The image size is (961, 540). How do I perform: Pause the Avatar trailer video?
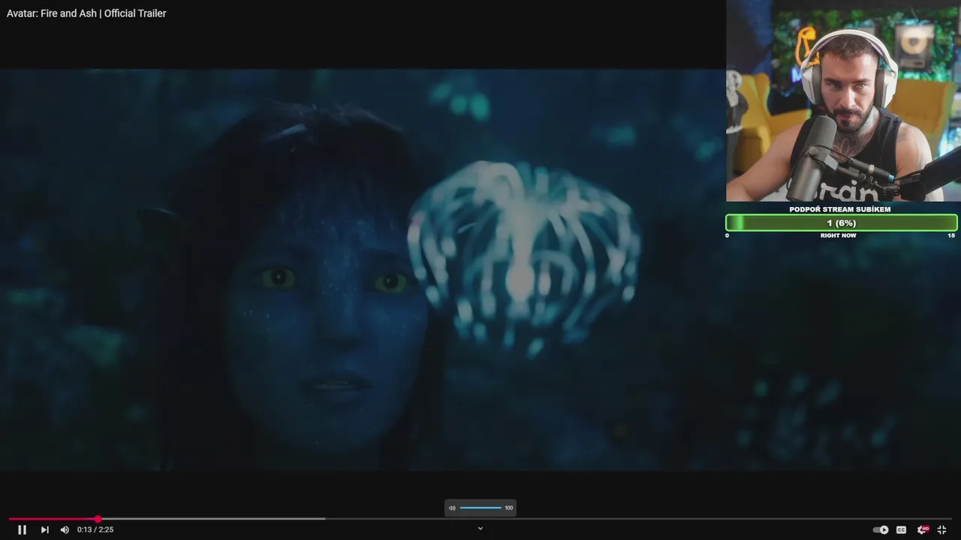pyautogui.click(x=22, y=529)
